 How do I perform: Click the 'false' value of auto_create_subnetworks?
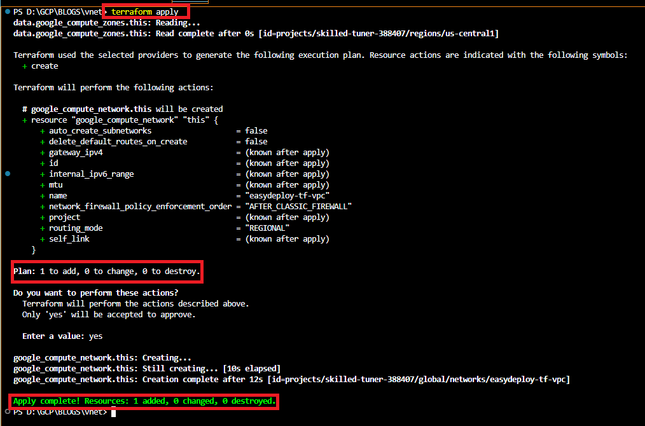click(x=256, y=131)
